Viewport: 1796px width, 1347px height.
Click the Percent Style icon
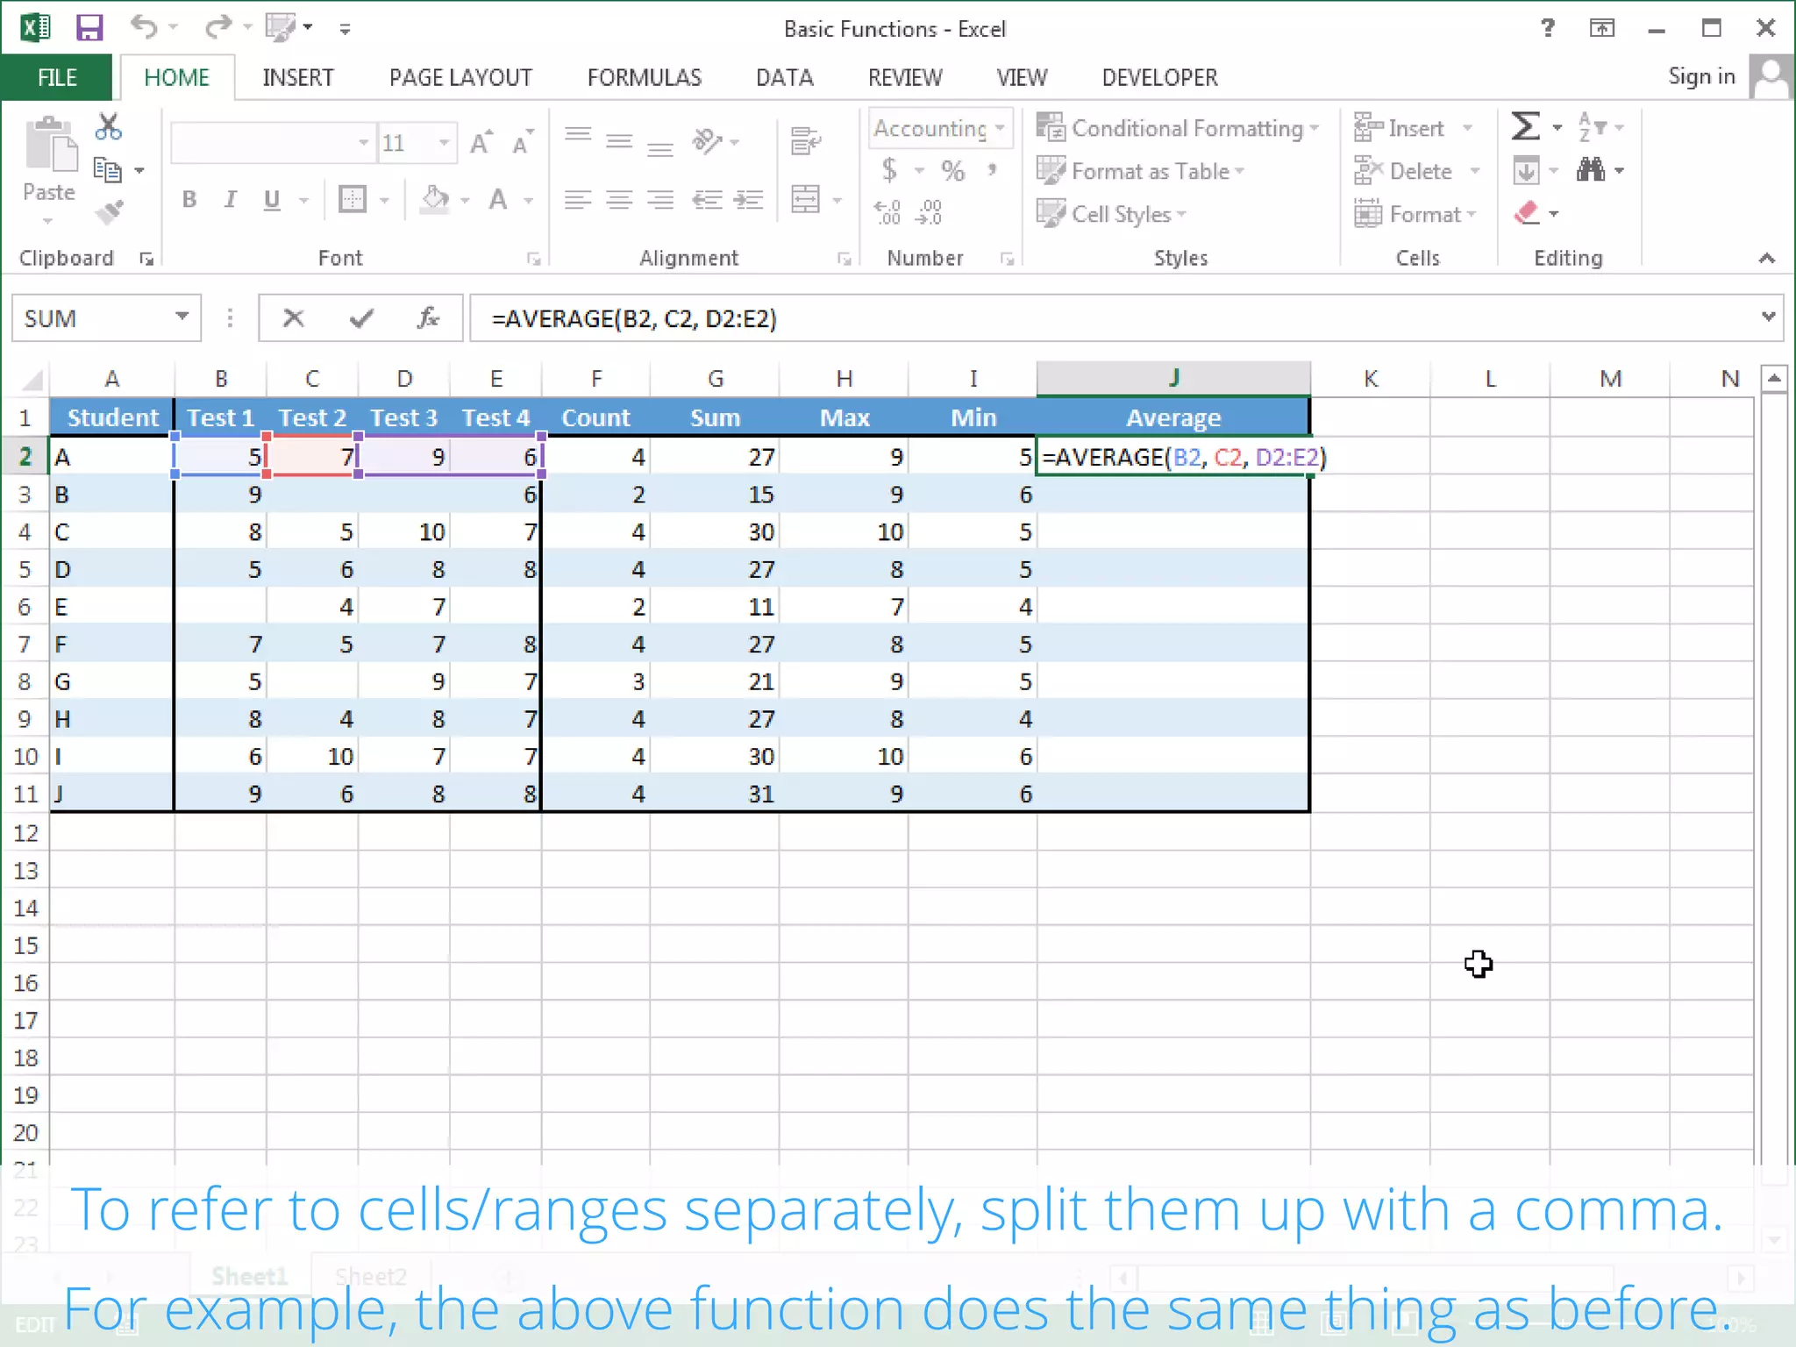point(953,170)
